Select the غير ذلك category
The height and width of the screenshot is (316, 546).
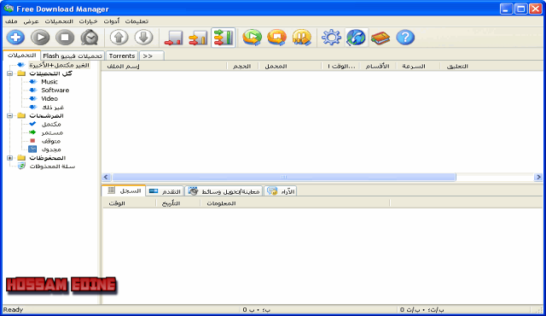click(53, 108)
